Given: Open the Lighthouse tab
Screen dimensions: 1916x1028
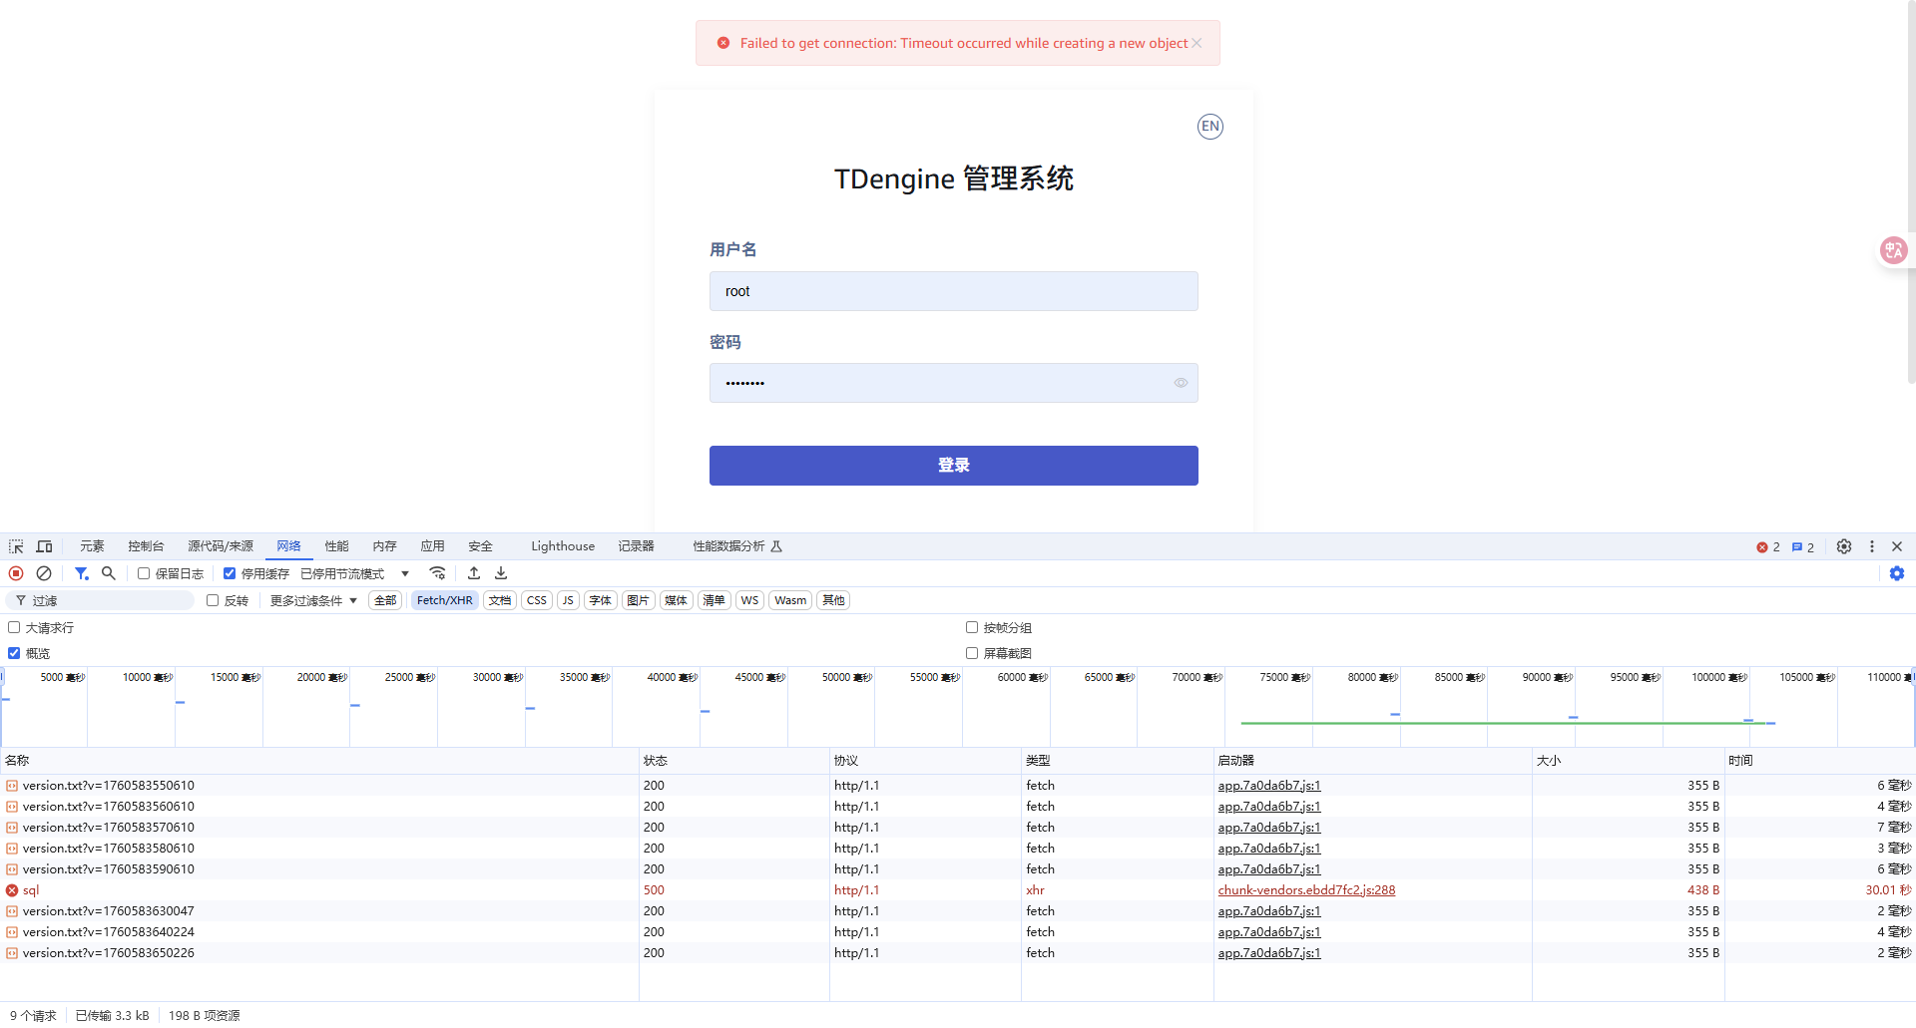Looking at the screenshot, I should [x=563, y=546].
